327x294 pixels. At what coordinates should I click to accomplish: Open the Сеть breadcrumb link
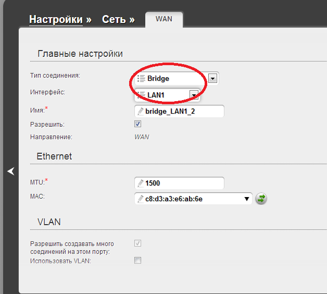coord(114,19)
